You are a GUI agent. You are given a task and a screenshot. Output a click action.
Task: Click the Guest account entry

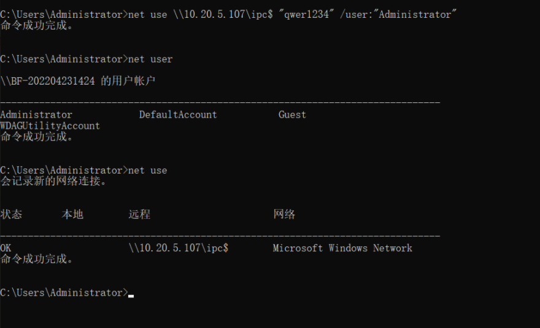tap(292, 115)
